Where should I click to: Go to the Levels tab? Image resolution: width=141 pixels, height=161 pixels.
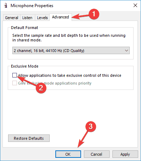pyautogui.click(x=42, y=18)
